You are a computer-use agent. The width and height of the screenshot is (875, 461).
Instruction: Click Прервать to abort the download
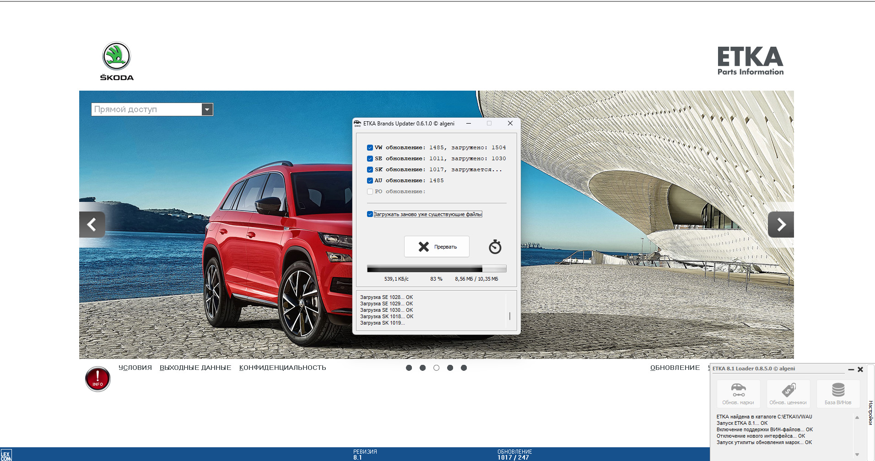(x=437, y=247)
